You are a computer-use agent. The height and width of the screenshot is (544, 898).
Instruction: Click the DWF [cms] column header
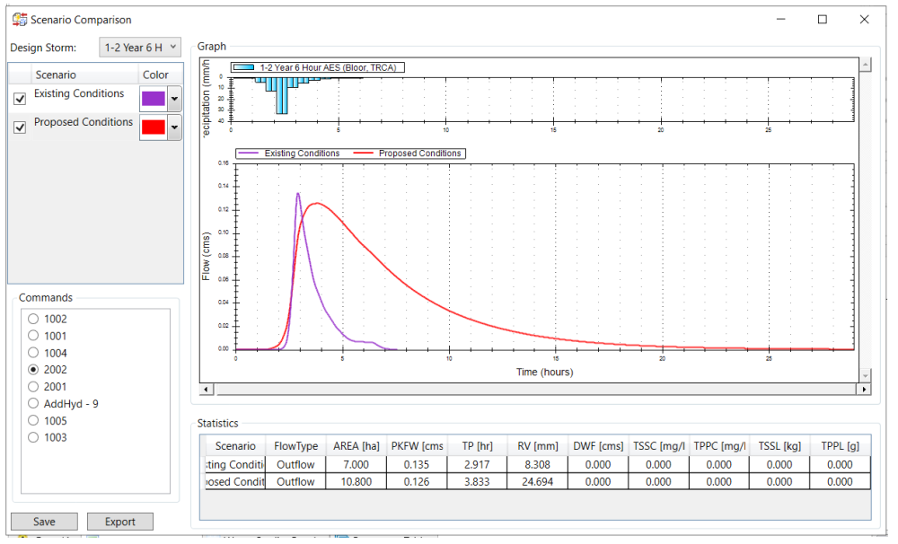tap(598, 446)
